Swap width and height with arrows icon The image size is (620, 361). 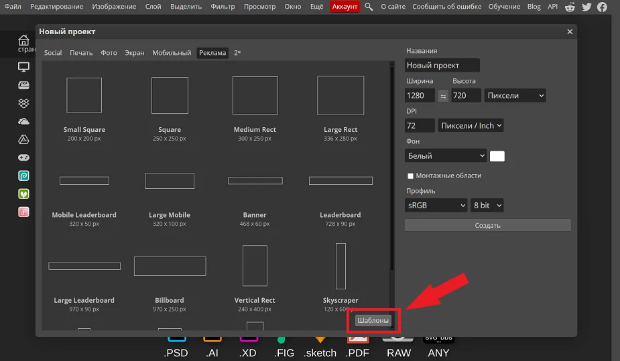(443, 96)
